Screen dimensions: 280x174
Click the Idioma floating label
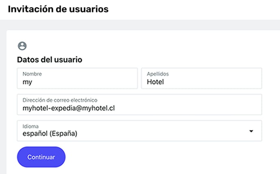point(31,126)
